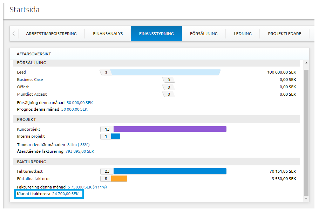Click the FÖRSÄLJNING section header in the overview

(32, 63)
